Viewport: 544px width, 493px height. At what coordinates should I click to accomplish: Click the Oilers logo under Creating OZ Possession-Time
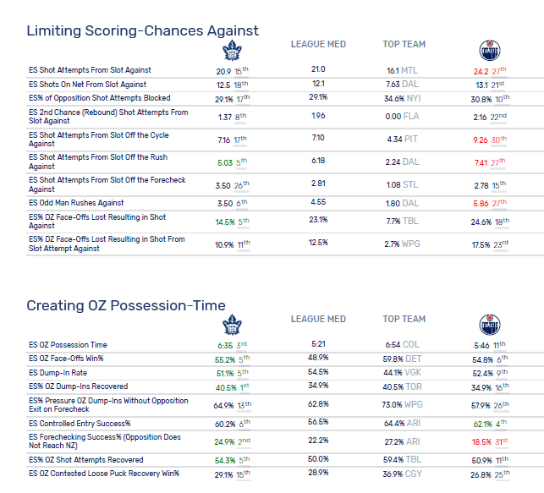(491, 326)
